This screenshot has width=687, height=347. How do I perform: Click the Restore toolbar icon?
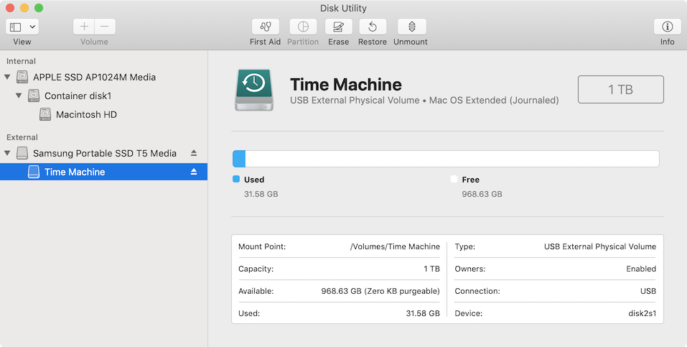372,27
